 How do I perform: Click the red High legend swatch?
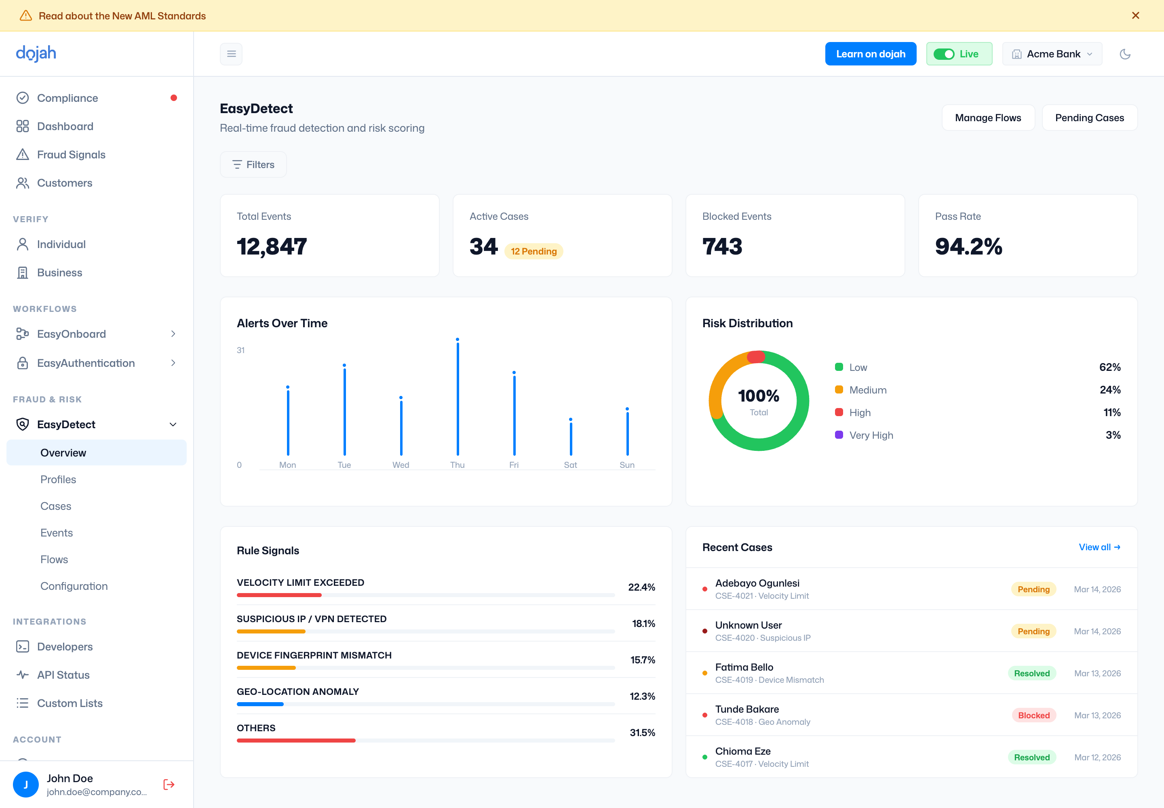pyautogui.click(x=839, y=412)
